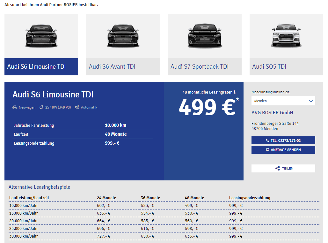Call TEL. 02373/171-02 button
The height and width of the screenshot is (243, 328).
coord(283,140)
